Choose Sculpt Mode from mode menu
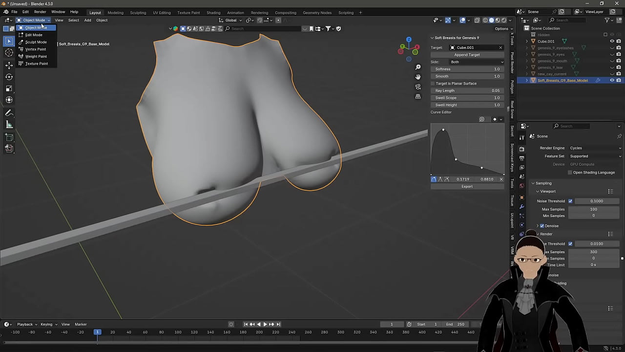The image size is (625, 352). (x=36, y=42)
